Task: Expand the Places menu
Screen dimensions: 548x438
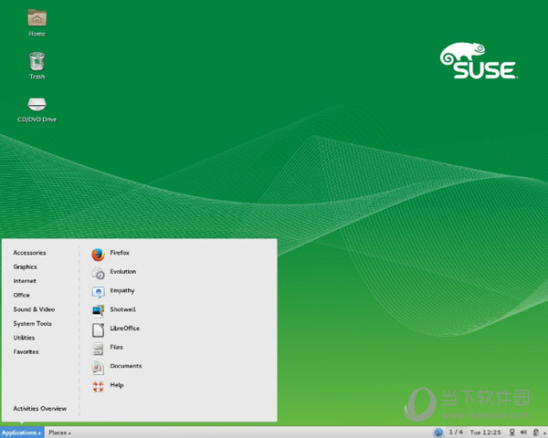Action: 59,433
